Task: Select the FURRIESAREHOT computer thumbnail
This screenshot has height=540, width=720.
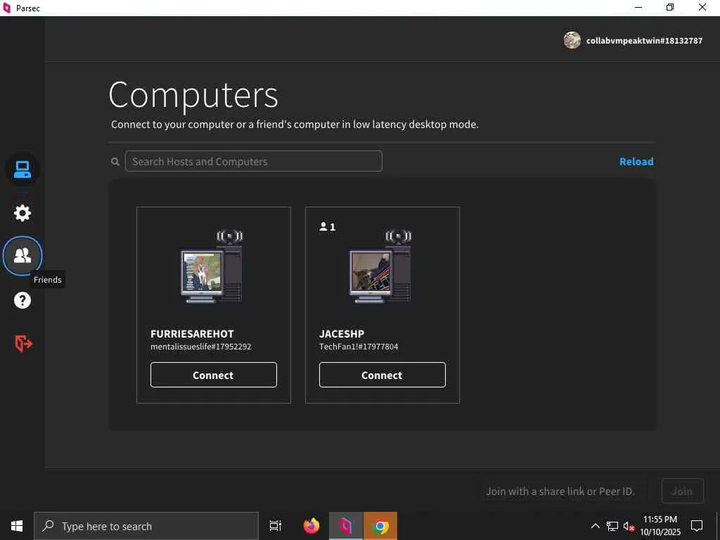Action: pyautogui.click(x=212, y=266)
